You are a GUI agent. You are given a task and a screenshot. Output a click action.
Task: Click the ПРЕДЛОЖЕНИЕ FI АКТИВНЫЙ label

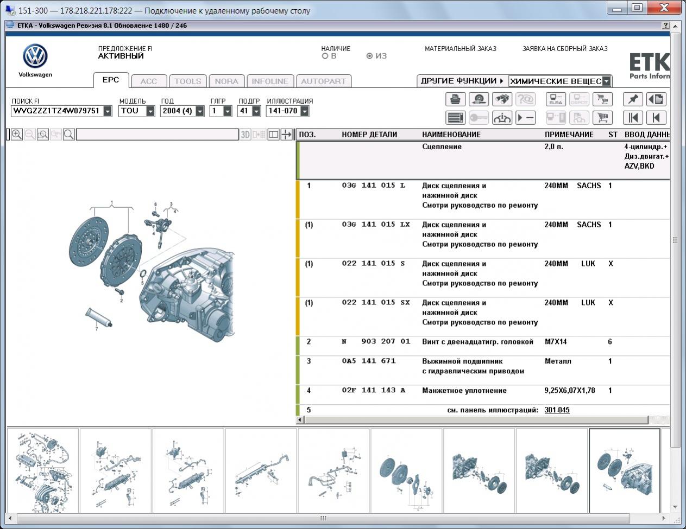click(125, 52)
